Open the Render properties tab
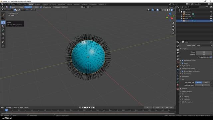Image resolution: width=213 pixels, height=120 pixels. pos(178,50)
